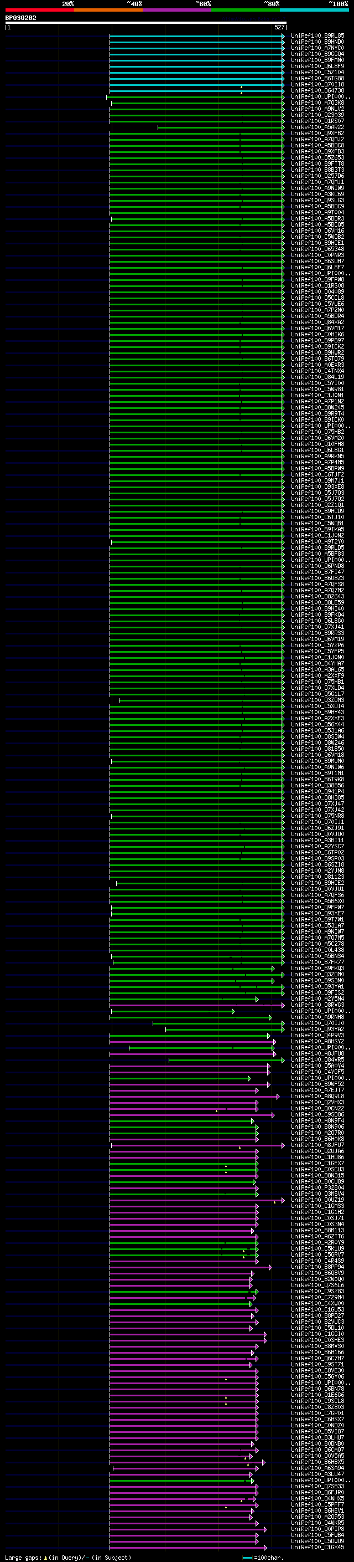Open the UniRef100_B9HND0 hit label

coord(317,42)
